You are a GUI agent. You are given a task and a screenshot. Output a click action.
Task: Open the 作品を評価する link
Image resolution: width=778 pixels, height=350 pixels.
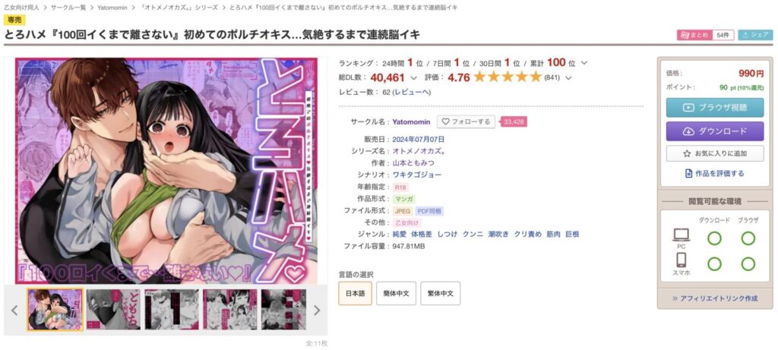[x=714, y=174]
